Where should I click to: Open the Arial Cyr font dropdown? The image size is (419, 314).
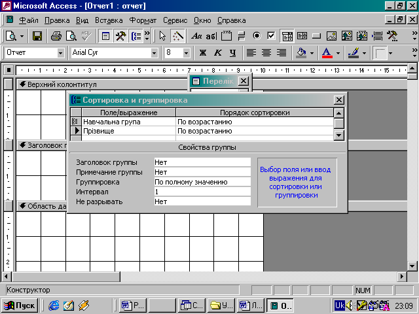(x=155, y=53)
